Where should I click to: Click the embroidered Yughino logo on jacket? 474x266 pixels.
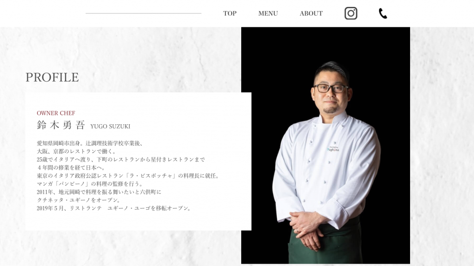coord(333,149)
